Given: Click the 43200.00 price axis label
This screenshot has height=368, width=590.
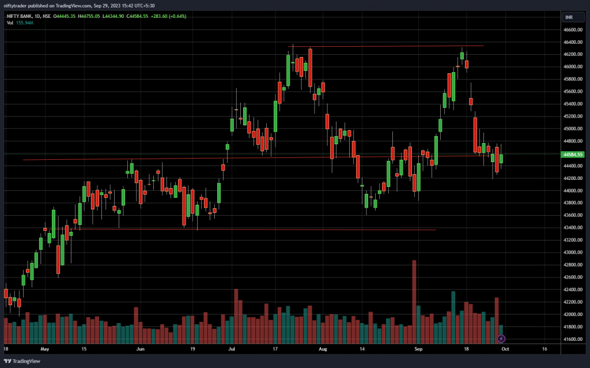Looking at the screenshot, I should click(573, 240).
